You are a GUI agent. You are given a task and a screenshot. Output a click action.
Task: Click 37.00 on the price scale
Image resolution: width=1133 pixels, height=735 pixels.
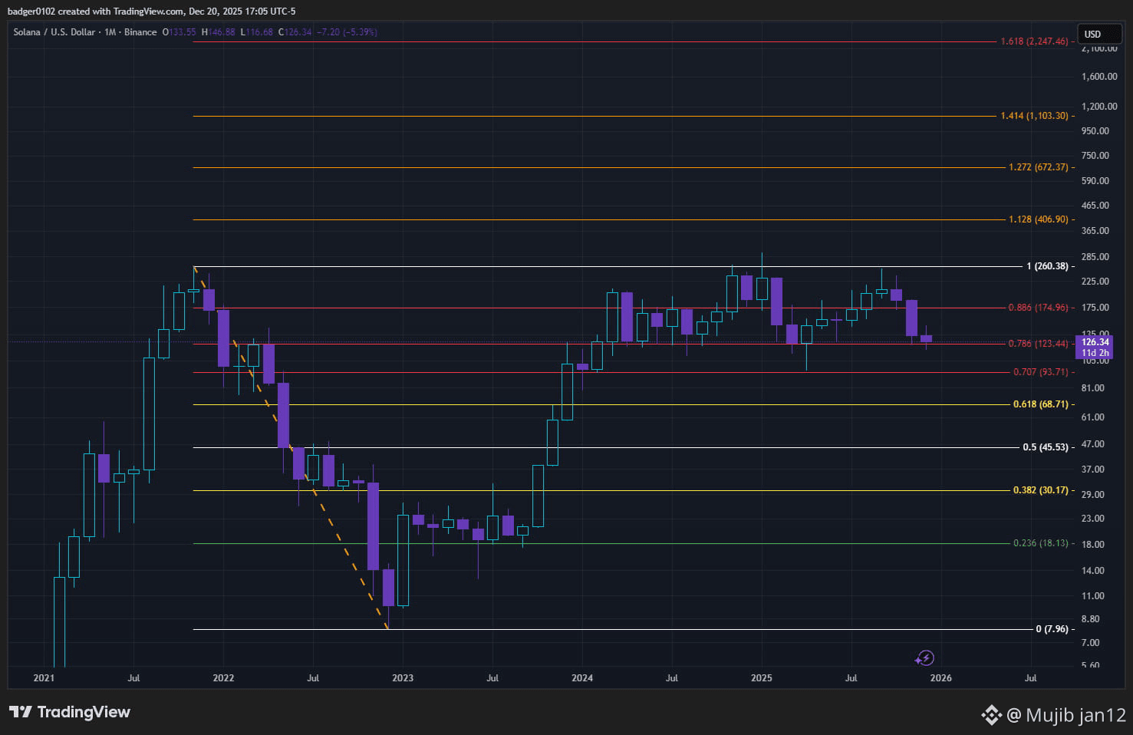click(1093, 470)
